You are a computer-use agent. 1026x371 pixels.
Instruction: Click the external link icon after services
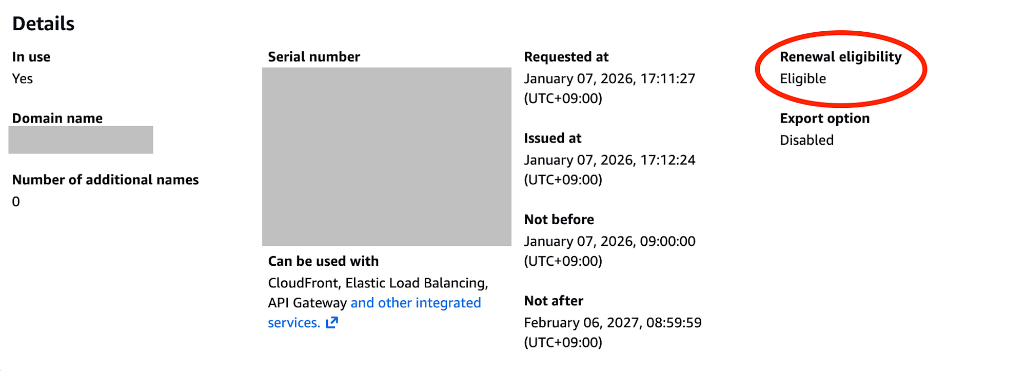pos(332,323)
